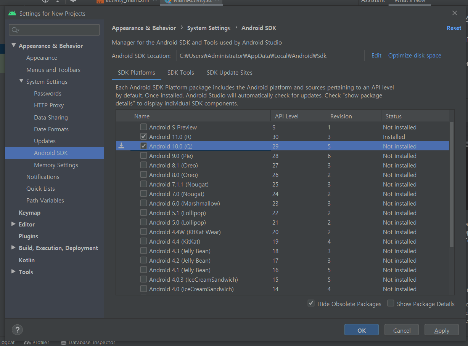Collapse the System Settings tree node
The width and height of the screenshot is (468, 346).
21,81
